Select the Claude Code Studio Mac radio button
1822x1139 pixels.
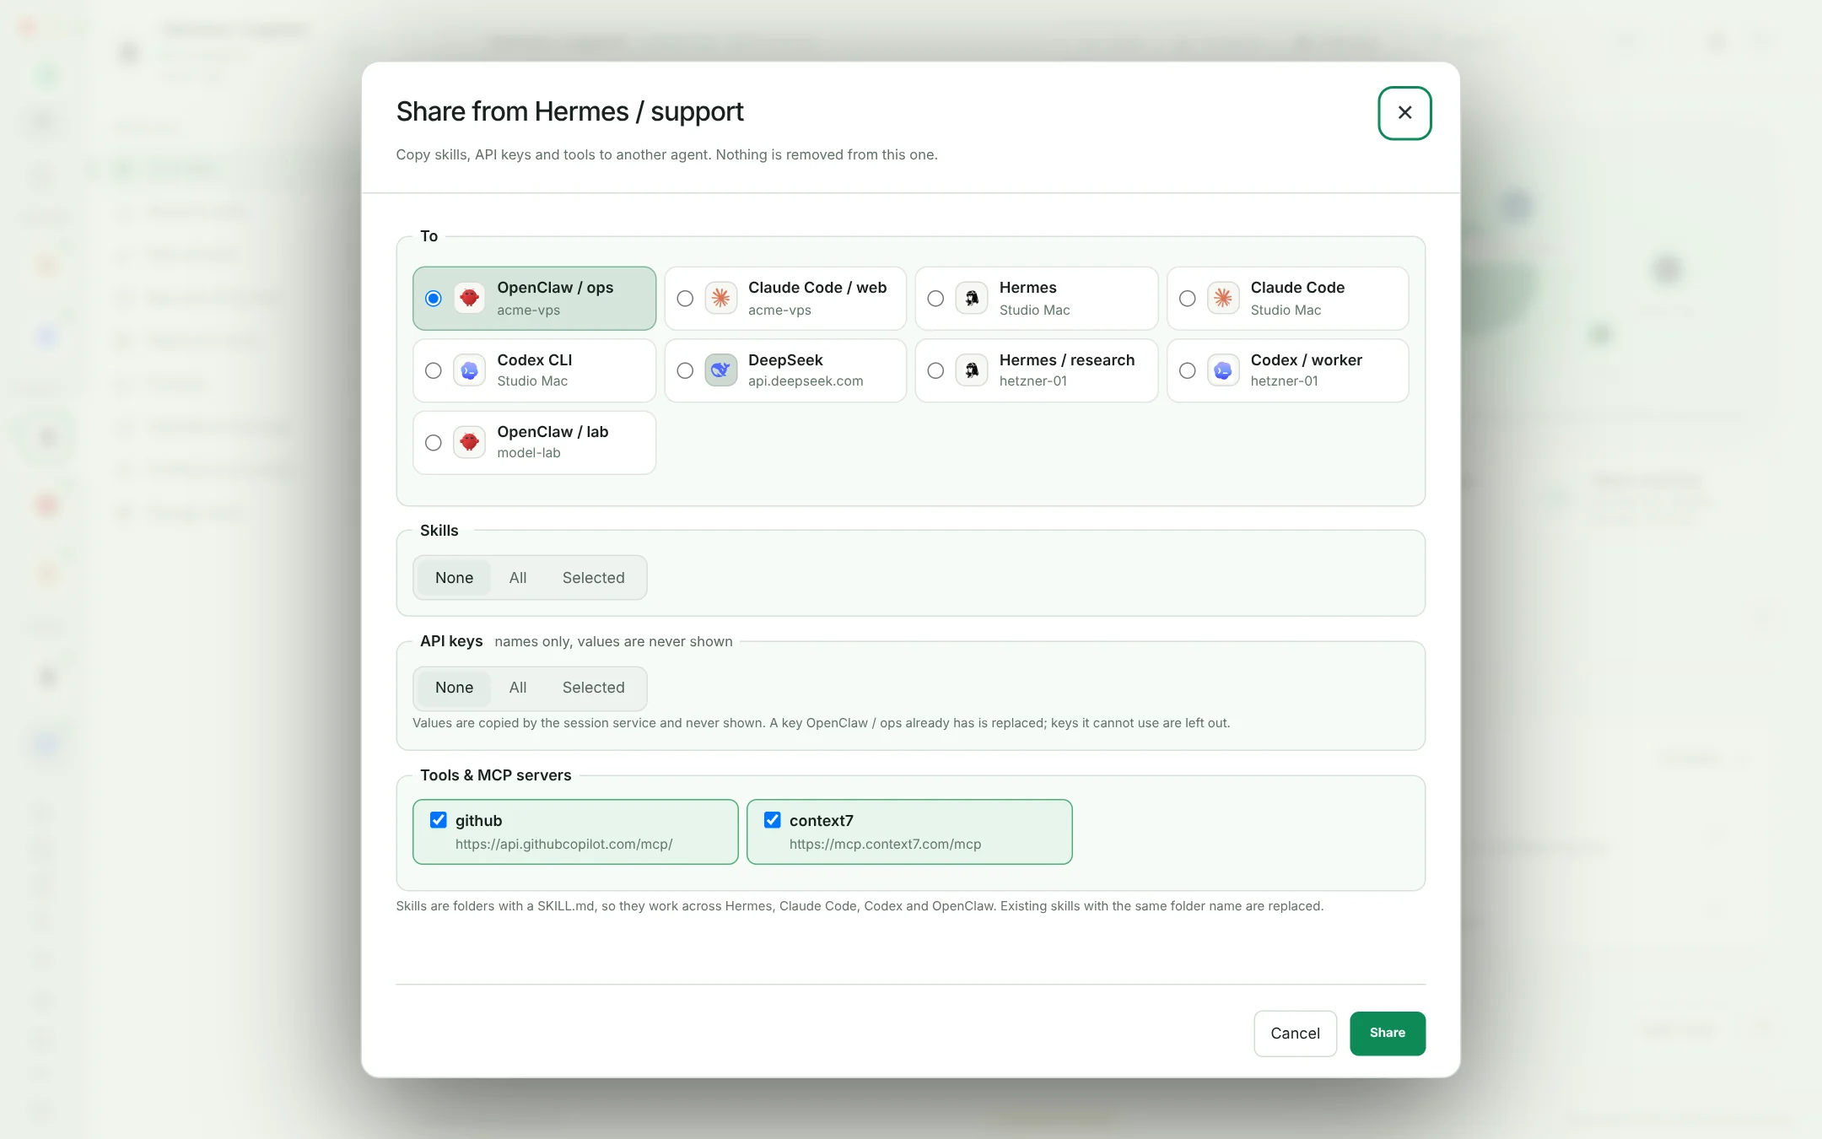[x=1187, y=299]
